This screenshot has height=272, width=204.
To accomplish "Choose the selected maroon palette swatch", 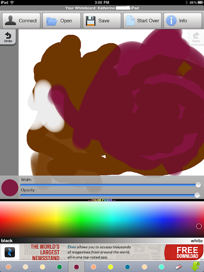I will click(76, 267).
